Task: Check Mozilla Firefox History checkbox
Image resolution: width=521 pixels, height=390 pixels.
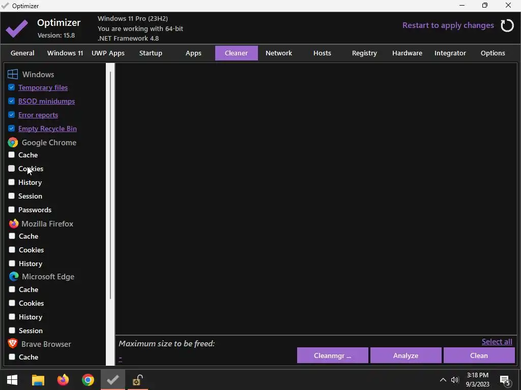Action: click(12, 264)
